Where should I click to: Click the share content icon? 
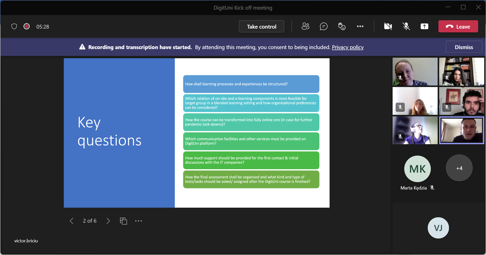coord(424,26)
